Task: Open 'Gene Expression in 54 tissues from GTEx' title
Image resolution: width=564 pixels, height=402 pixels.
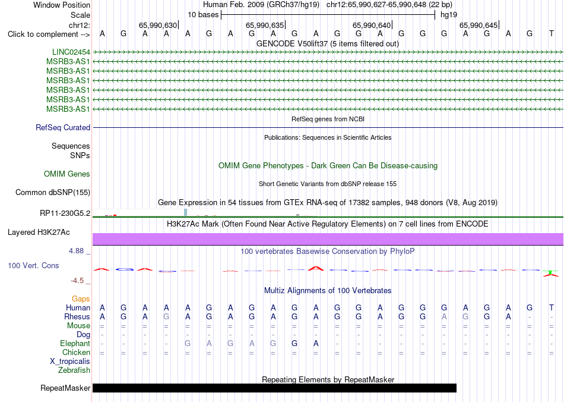Action: point(328,202)
